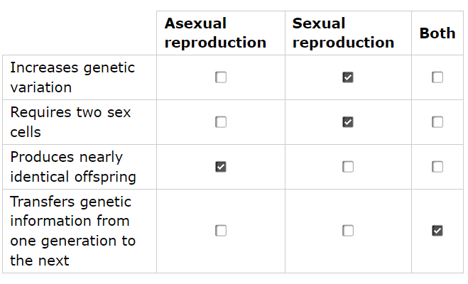This screenshot has width=468, height=284.
Task: Check Asexual reproduction for Increases genetic variation
Action: tap(221, 77)
